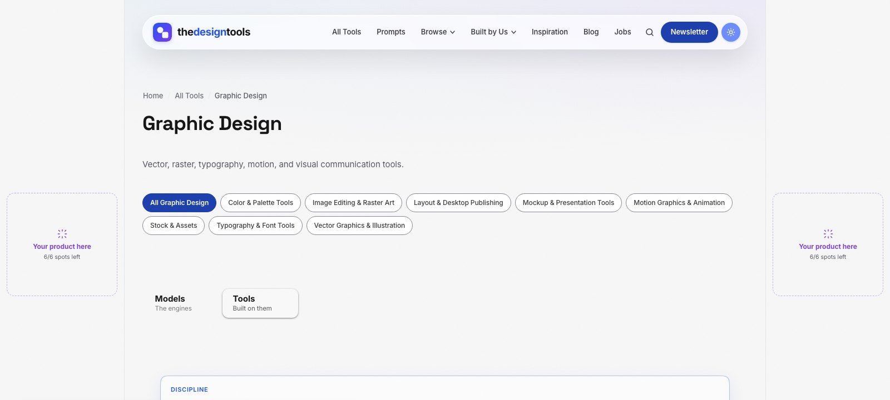Go to Home breadcrumb

[153, 96]
